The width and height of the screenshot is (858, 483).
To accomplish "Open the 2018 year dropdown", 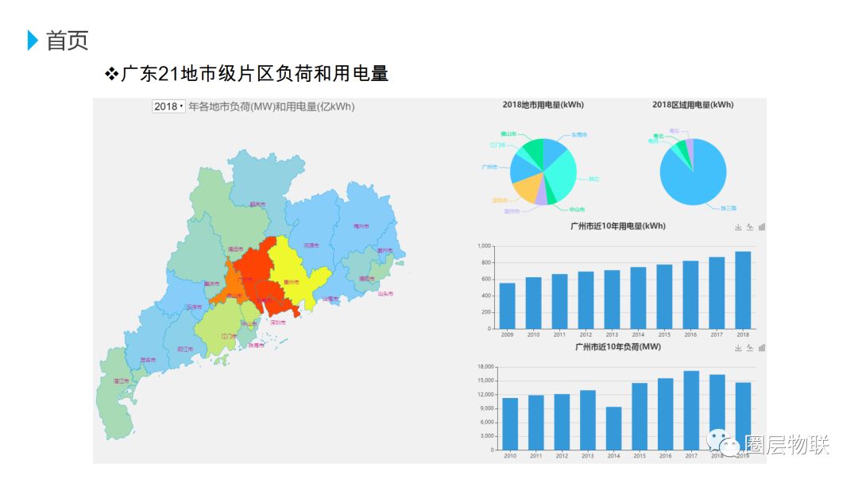I will click(168, 106).
